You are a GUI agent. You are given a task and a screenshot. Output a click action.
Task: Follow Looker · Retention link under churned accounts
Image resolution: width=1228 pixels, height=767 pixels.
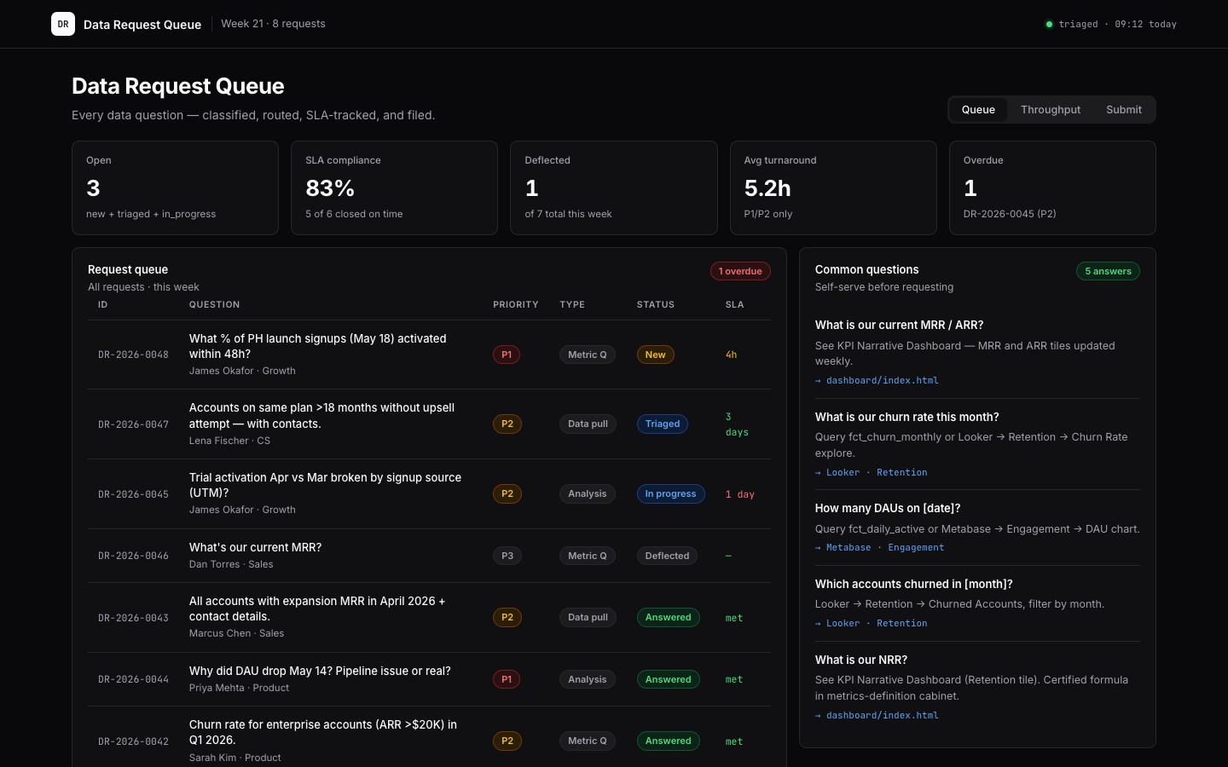[x=871, y=624]
